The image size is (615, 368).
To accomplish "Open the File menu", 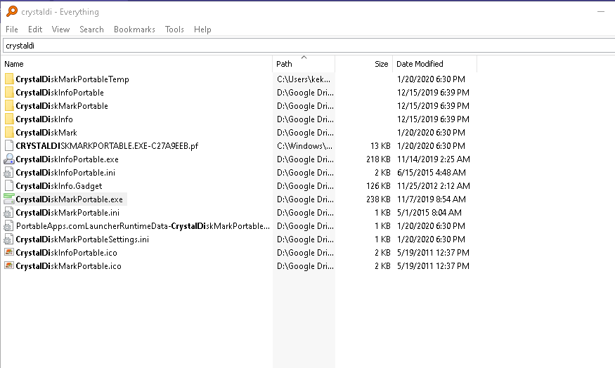I will point(12,29).
